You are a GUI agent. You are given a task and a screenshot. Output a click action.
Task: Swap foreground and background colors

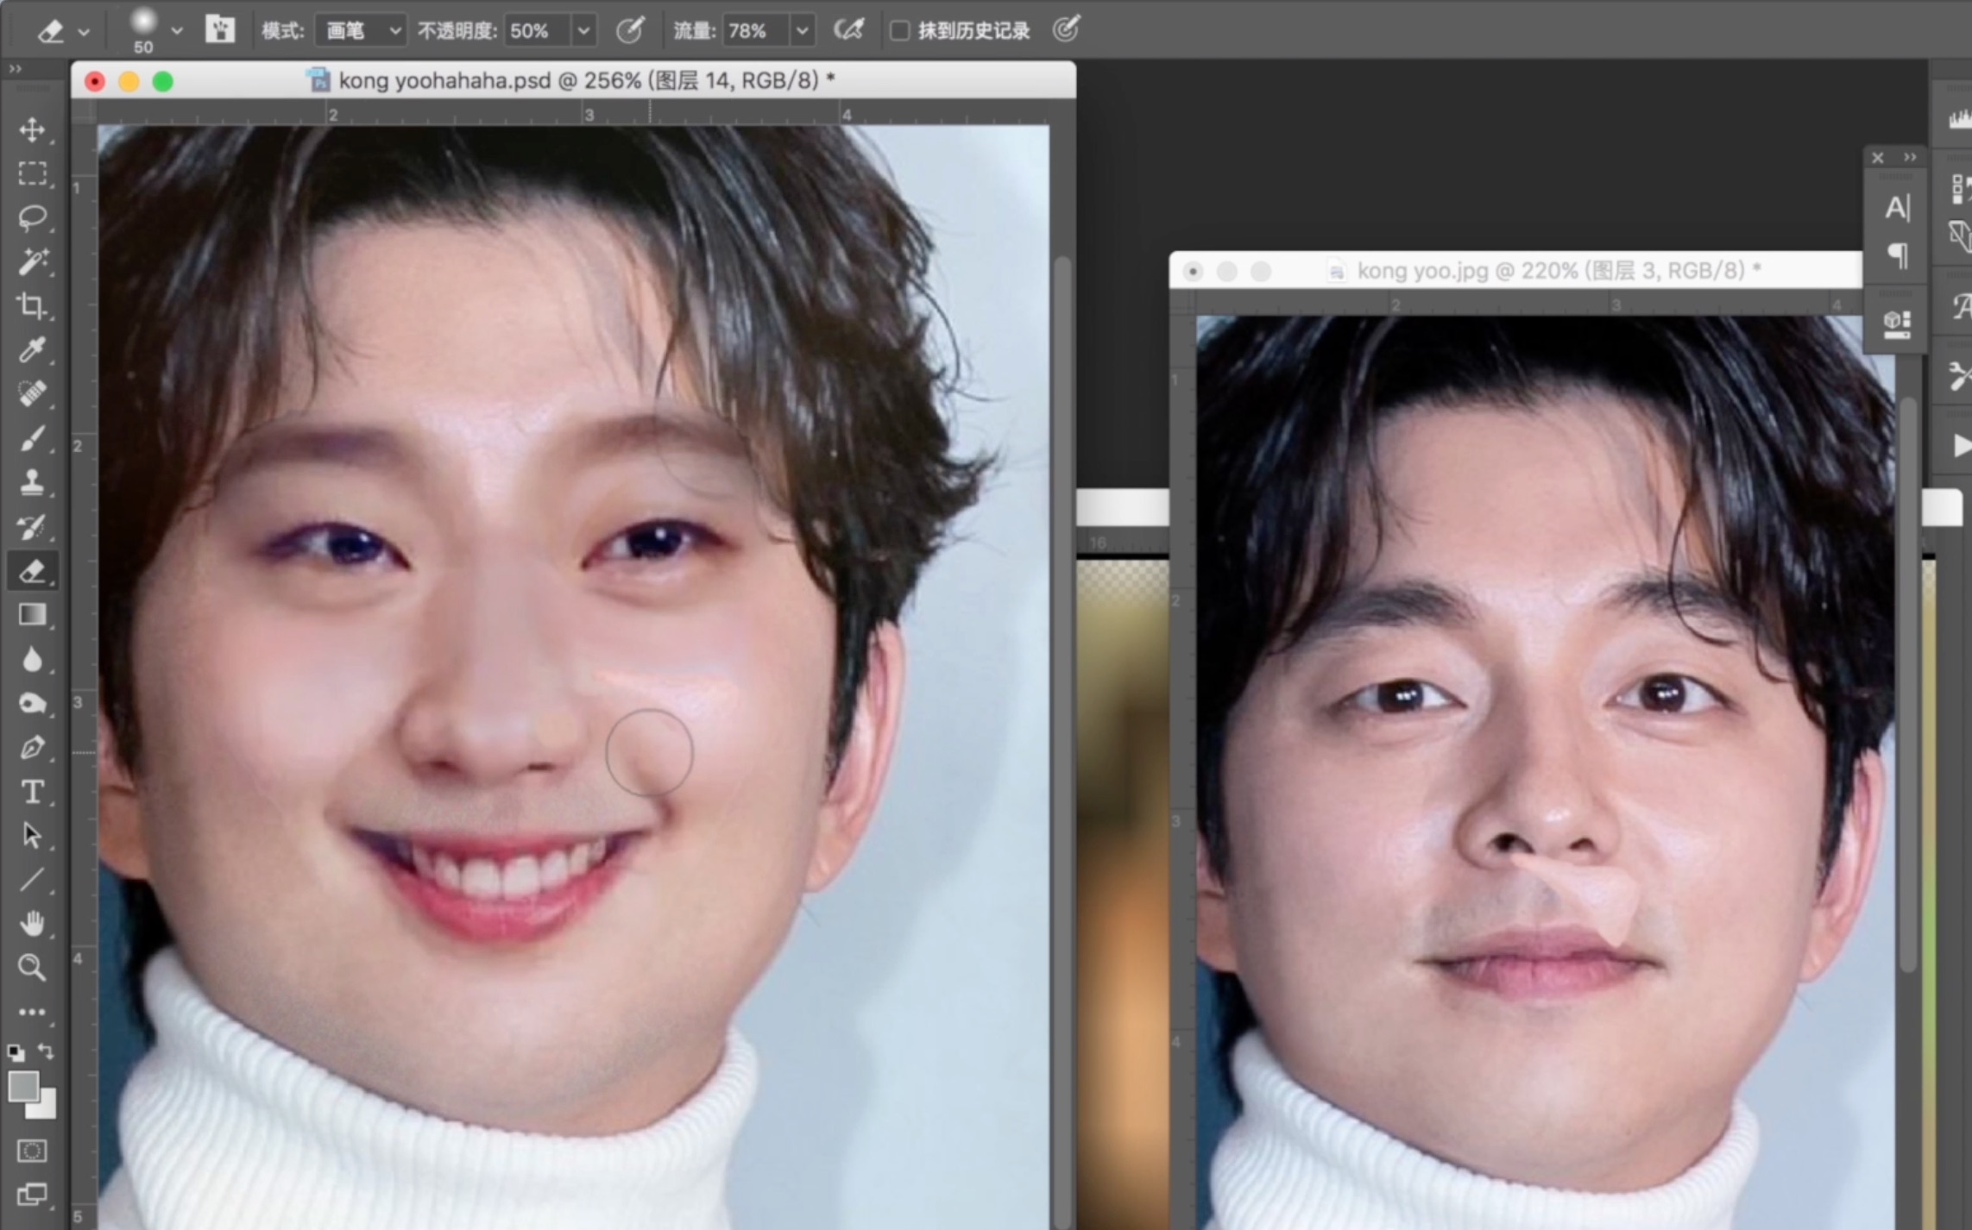tap(46, 1051)
